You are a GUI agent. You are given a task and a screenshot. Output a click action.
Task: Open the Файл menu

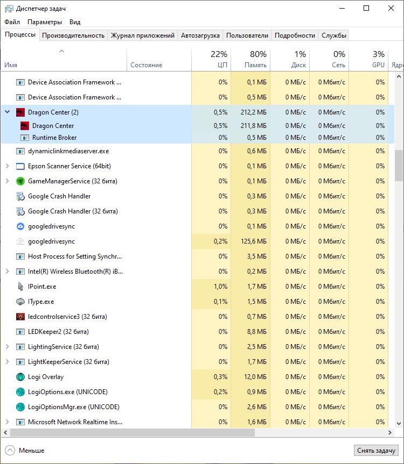pyautogui.click(x=12, y=22)
